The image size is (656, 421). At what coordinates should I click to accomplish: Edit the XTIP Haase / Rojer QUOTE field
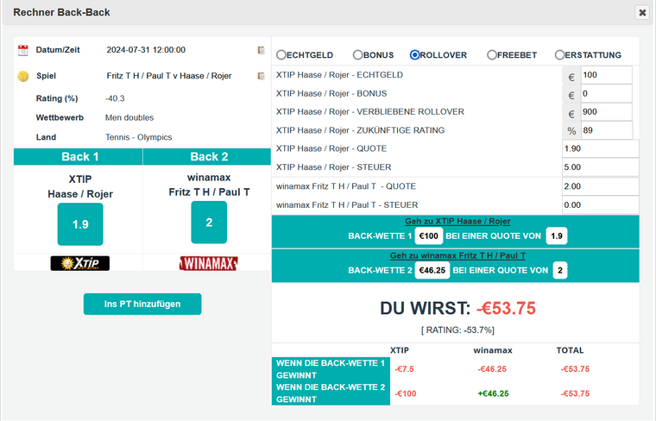click(601, 149)
